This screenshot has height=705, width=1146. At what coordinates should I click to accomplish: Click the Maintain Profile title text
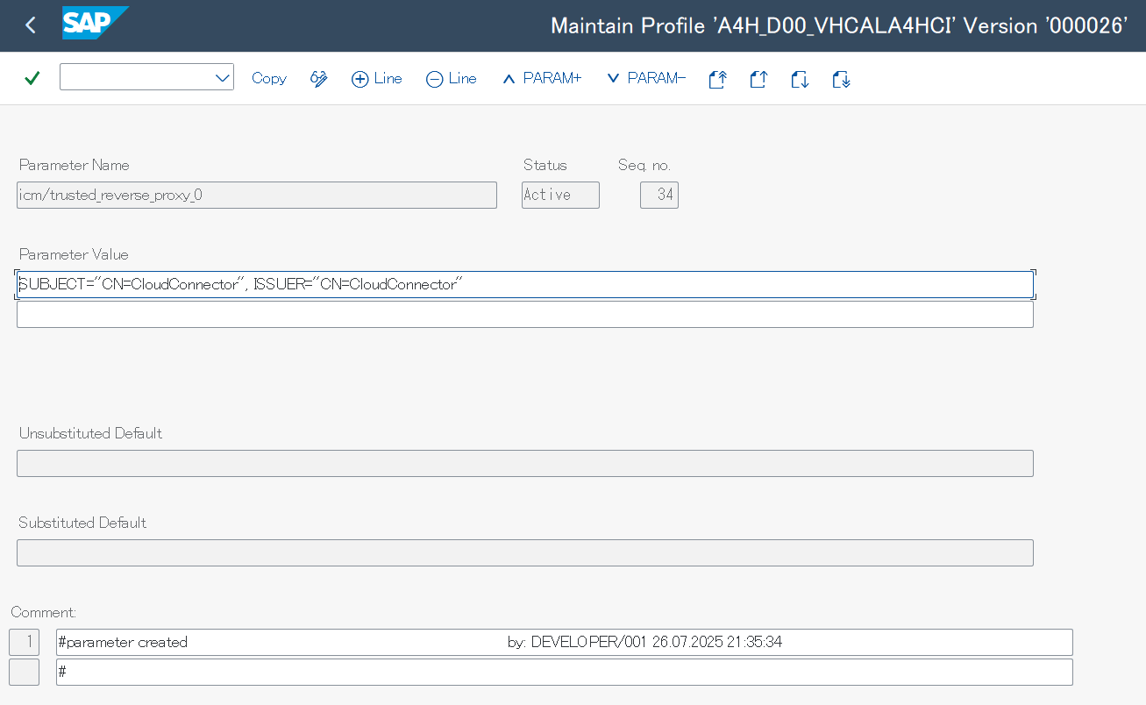tap(839, 25)
